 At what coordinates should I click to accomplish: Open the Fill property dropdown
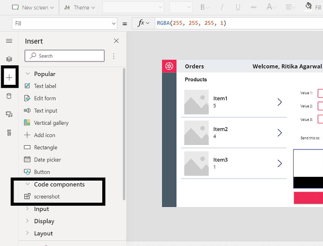65,24
